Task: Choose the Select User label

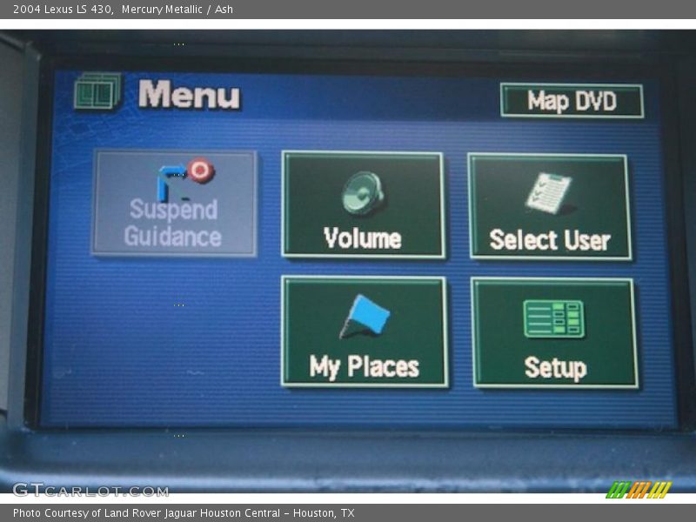Action: pyautogui.click(x=550, y=240)
